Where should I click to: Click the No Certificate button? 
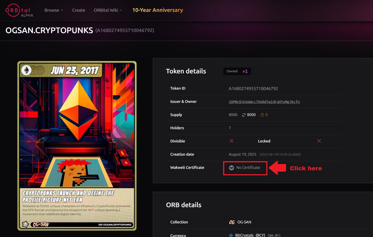pos(245,168)
